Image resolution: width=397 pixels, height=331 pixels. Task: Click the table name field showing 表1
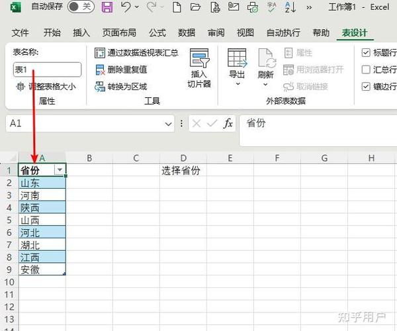(x=47, y=70)
